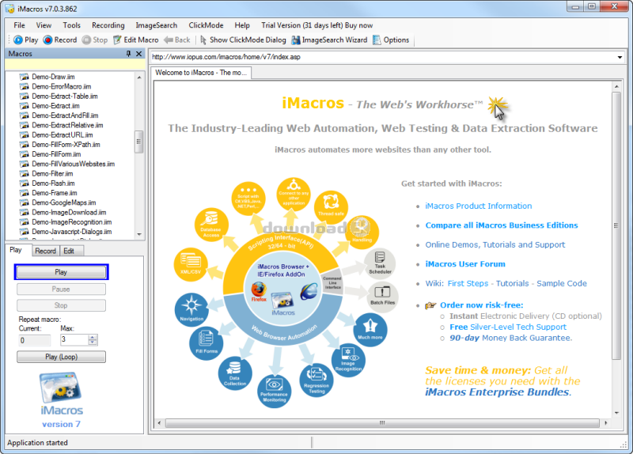Open the ImageSearch menu
The height and width of the screenshot is (454, 633).
pyautogui.click(x=156, y=25)
